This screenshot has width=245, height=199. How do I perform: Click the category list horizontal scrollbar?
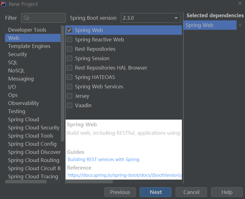[x=26, y=181]
